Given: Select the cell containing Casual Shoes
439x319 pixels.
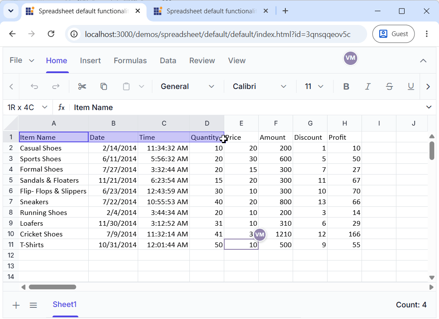Looking at the screenshot, I should click(53, 148).
